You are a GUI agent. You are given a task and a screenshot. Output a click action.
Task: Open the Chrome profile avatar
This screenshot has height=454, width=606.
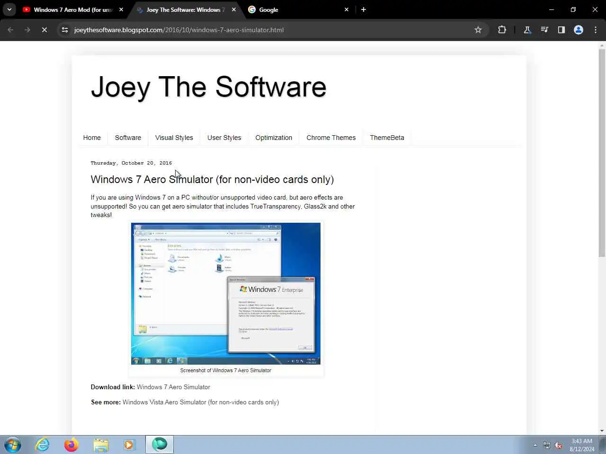click(x=579, y=30)
